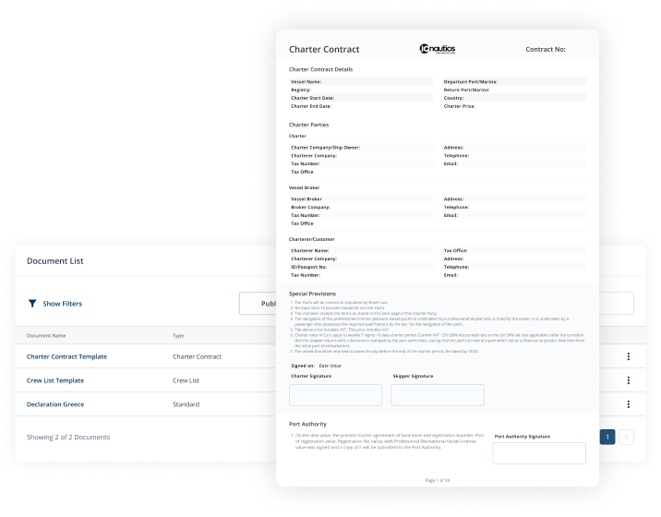Screen dimensions: 661x517
Task: Click the Charter Start Date: field
Action: [361, 98]
